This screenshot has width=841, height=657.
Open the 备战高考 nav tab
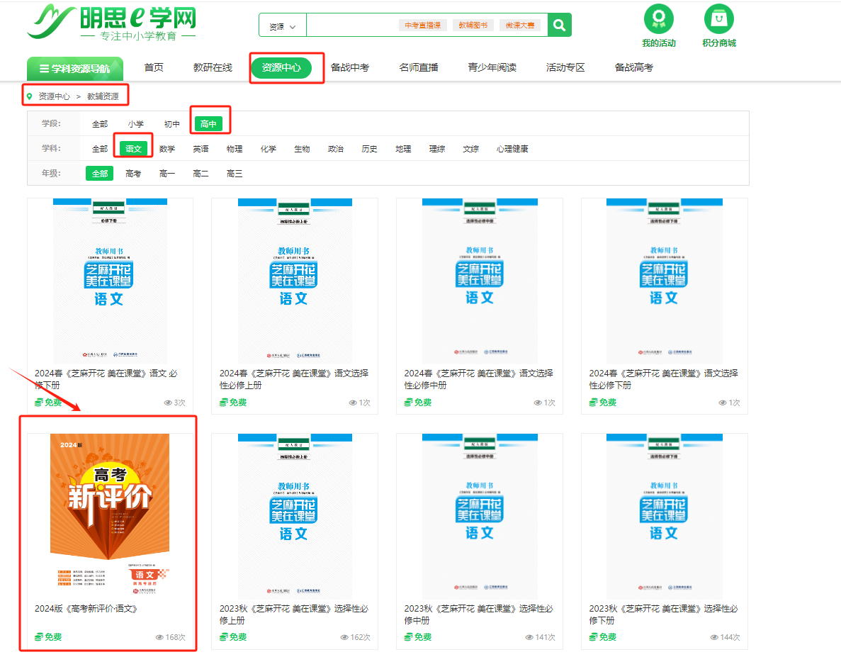[634, 67]
